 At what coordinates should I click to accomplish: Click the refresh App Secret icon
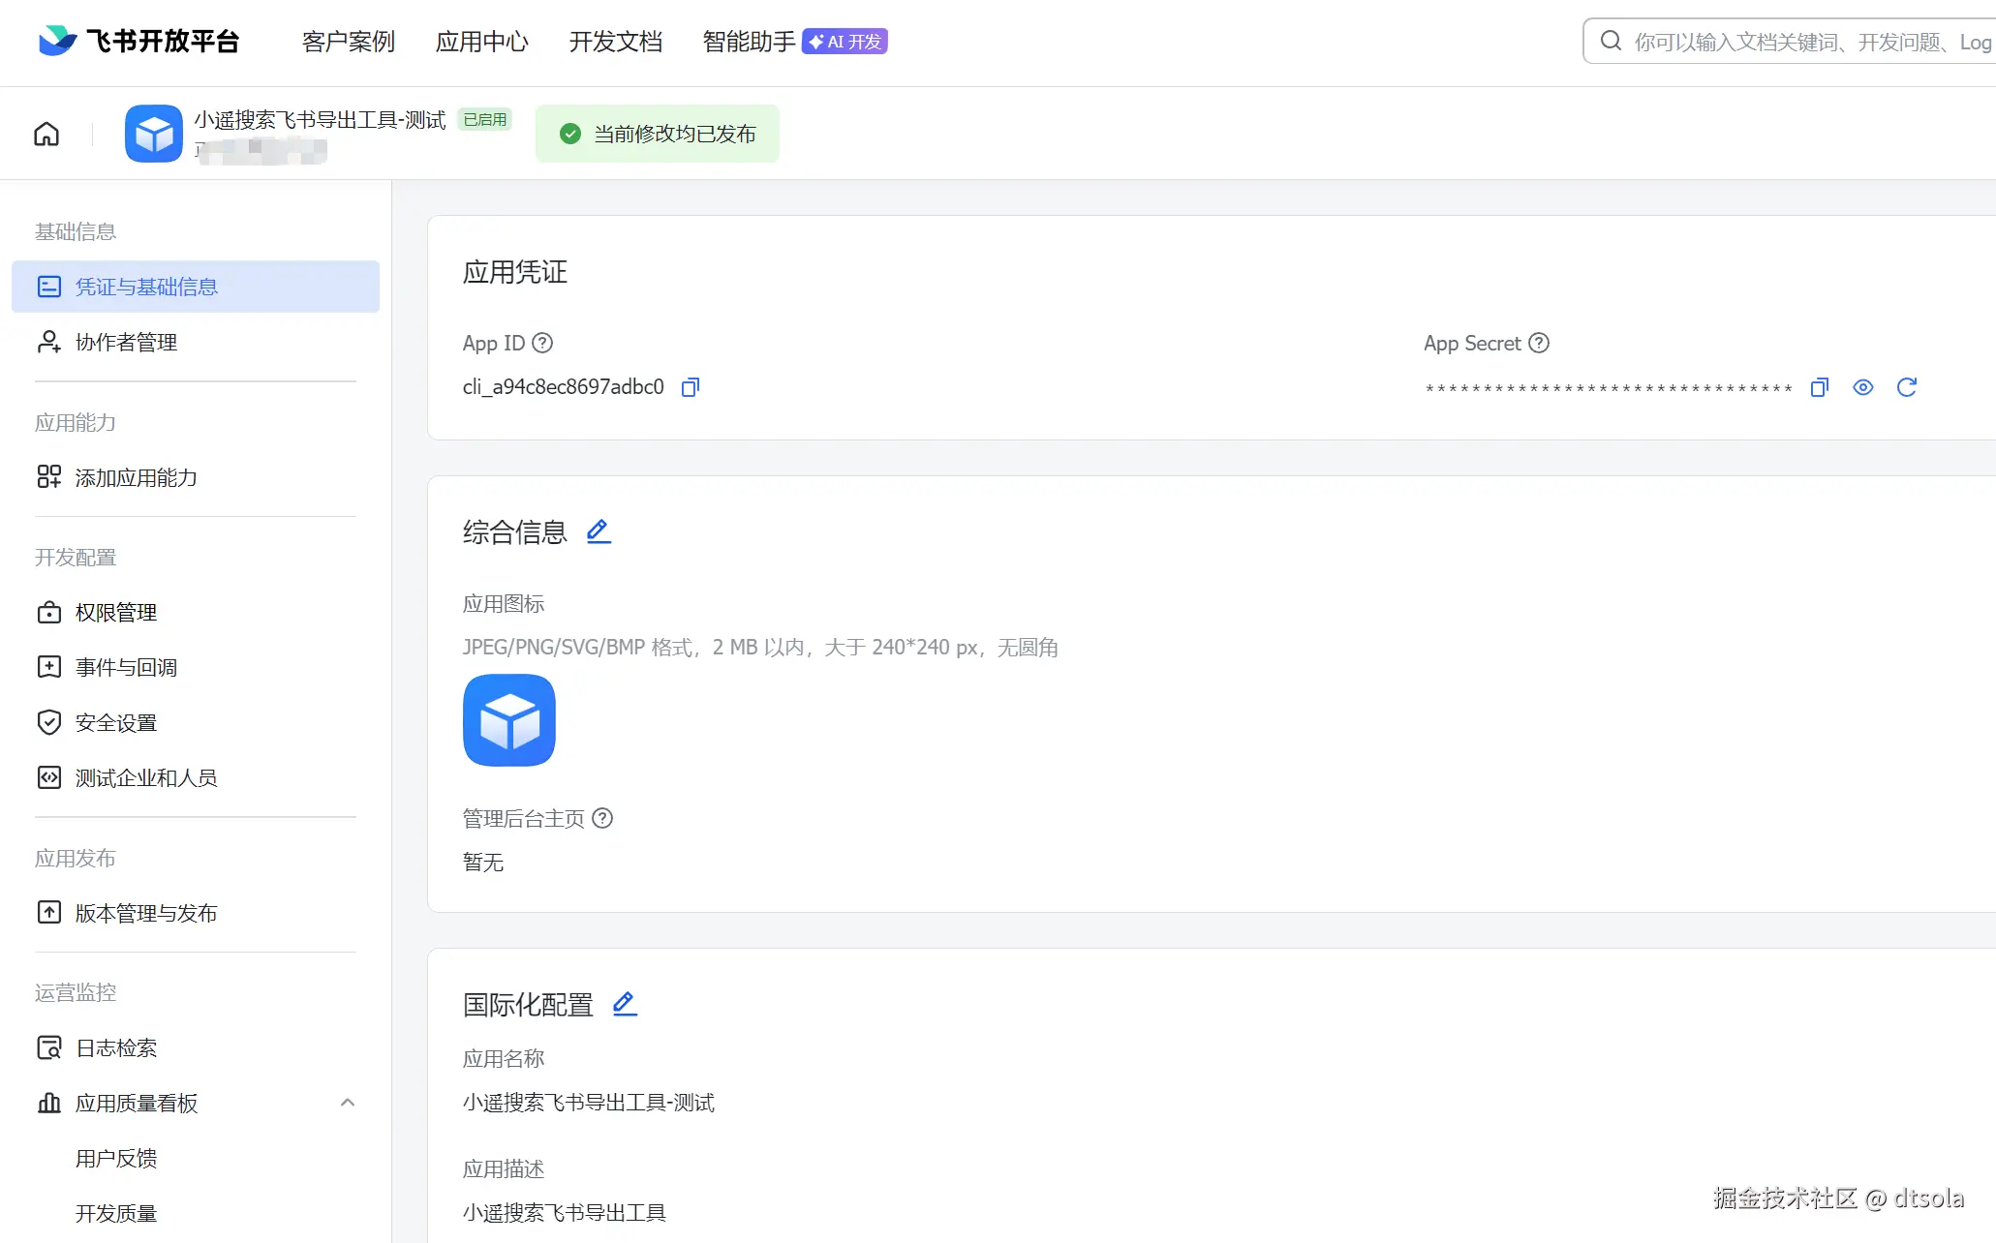[x=1906, y=387]
